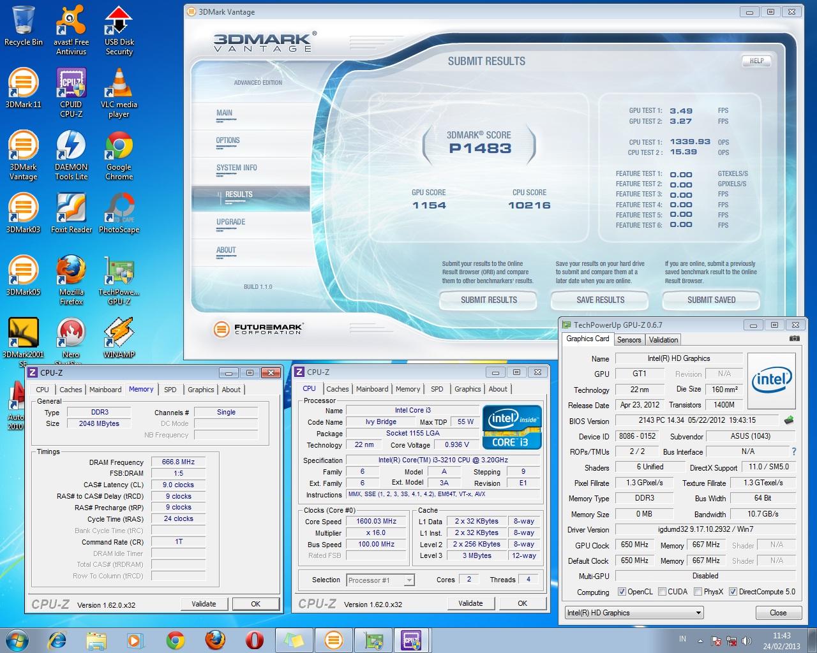Click the HELP button in 3DMark Vantage

[756, 61]
